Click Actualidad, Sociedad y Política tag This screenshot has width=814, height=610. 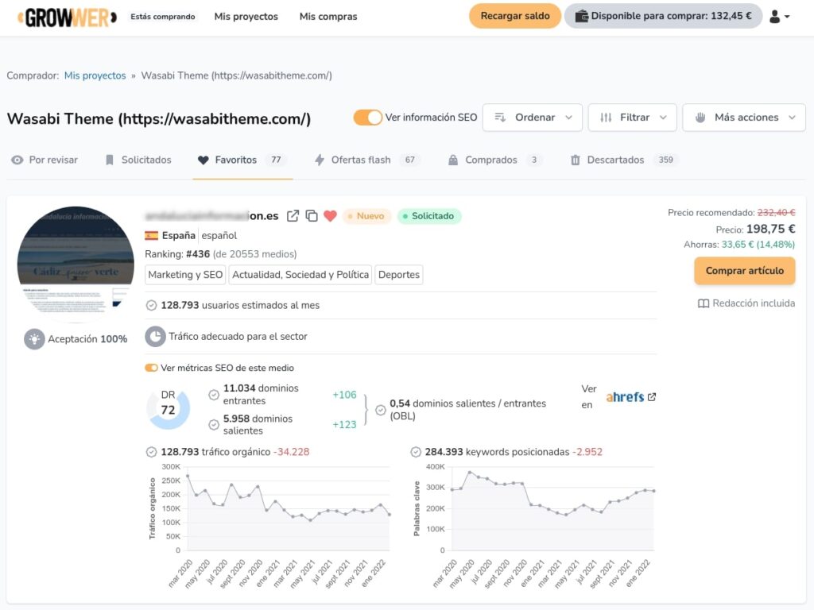300,275
